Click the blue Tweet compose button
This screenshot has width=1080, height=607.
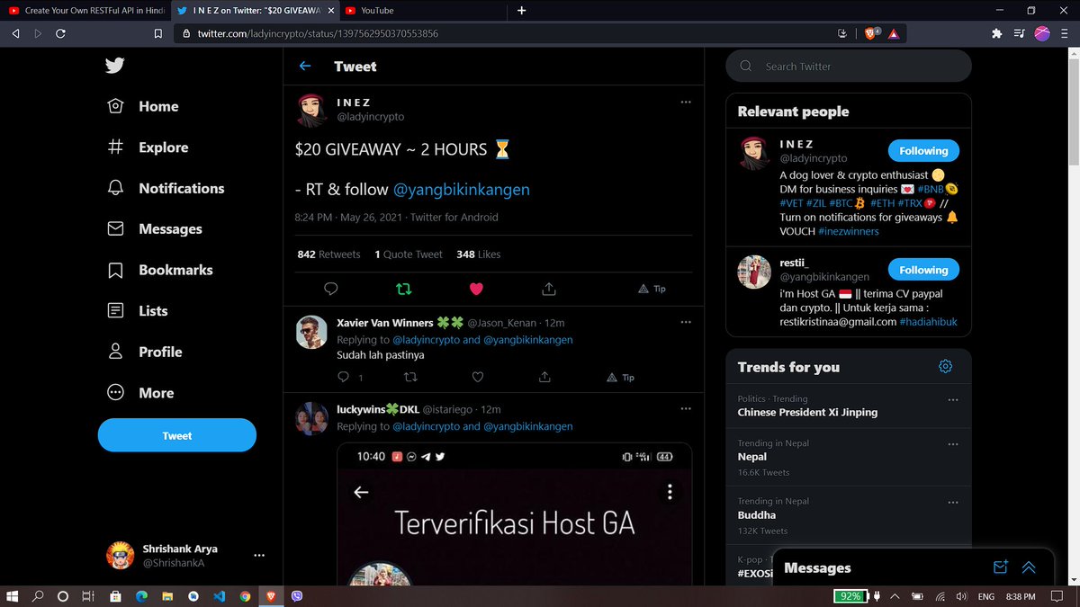177,435
